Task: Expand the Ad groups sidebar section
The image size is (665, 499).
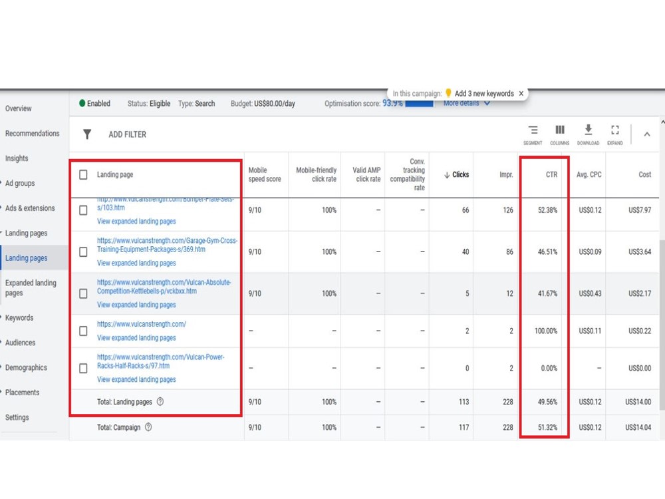Action: [x=1, y=183]
